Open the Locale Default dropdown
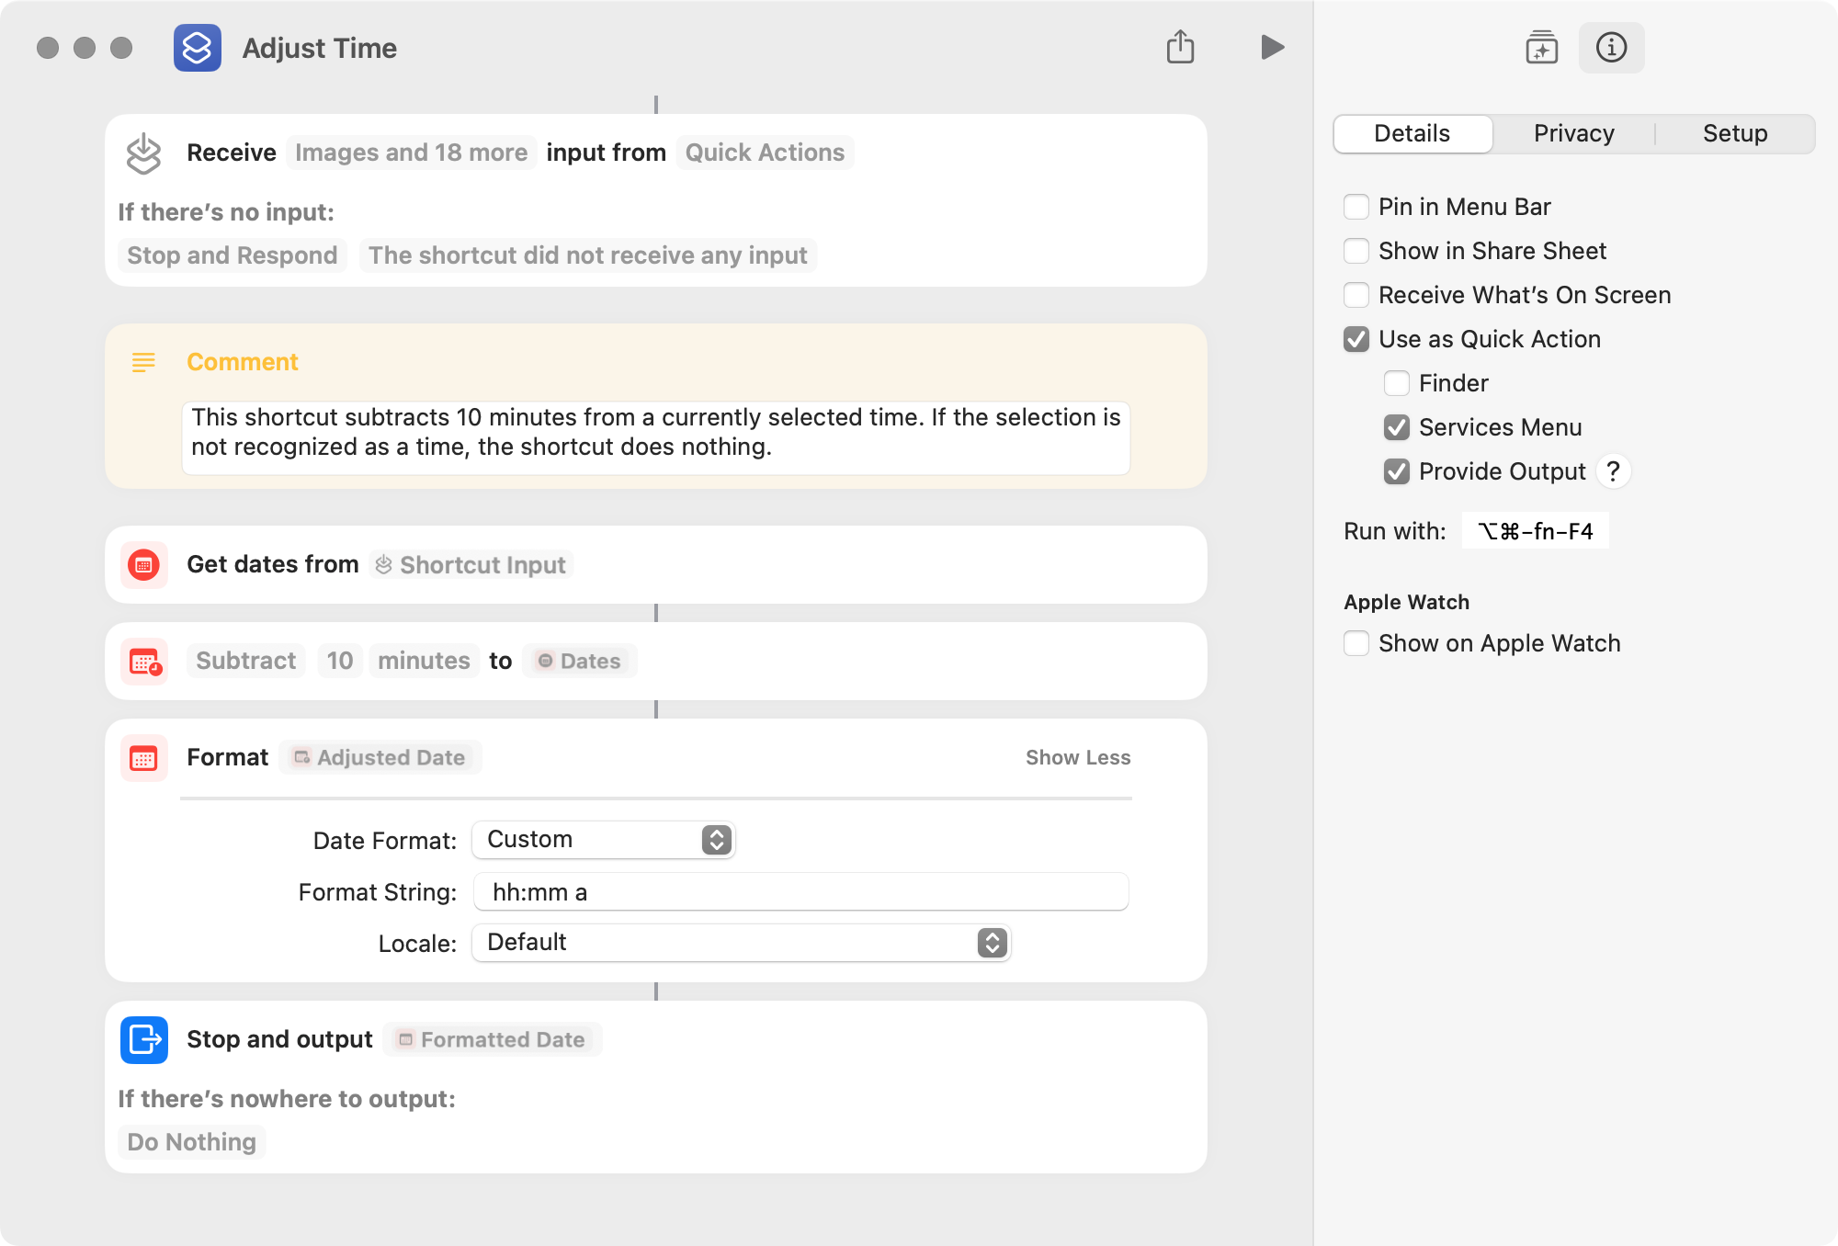 (742, 943)
